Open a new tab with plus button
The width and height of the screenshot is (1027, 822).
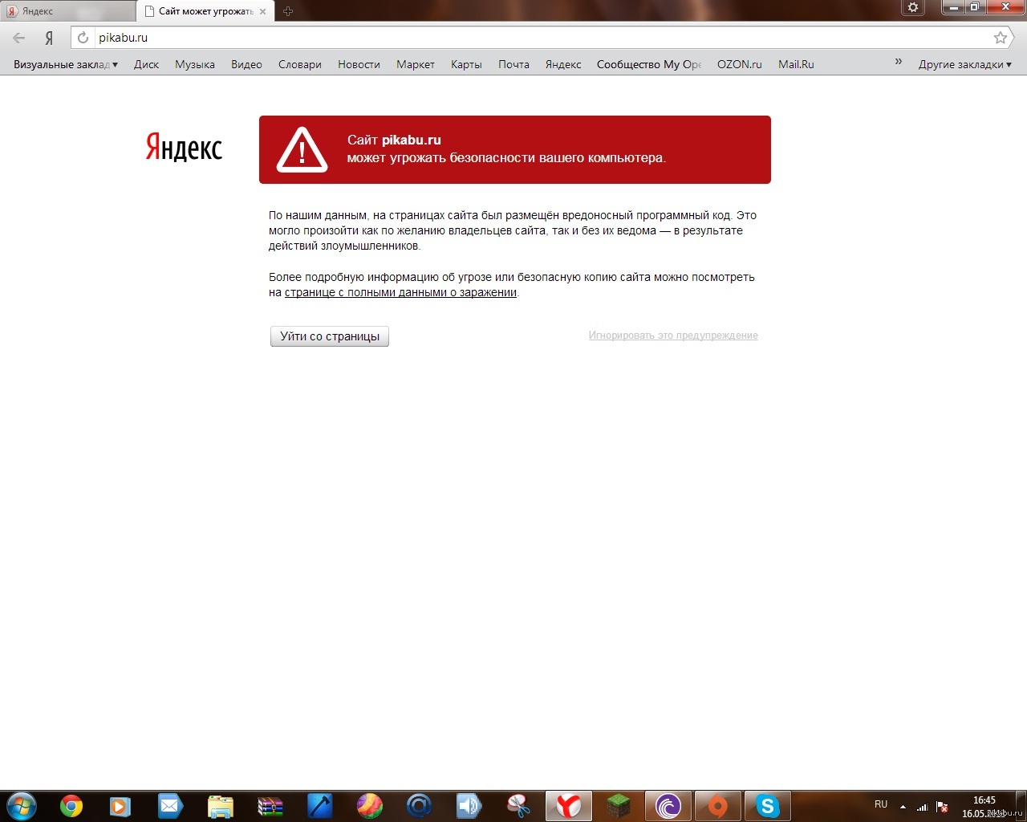tap(288, 11)
